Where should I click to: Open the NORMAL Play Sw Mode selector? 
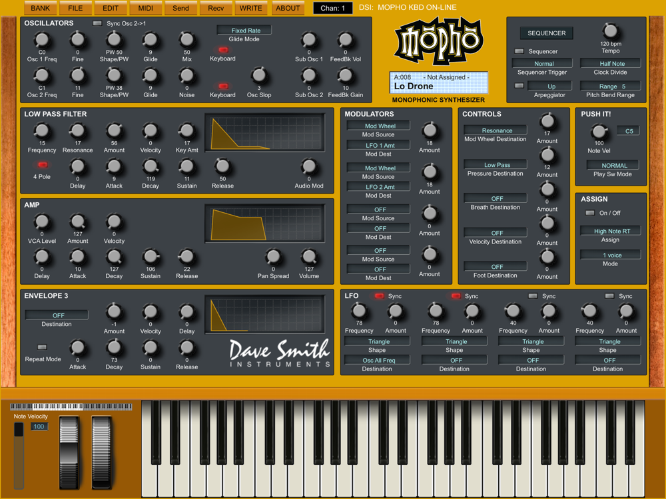tap(613, 166)
